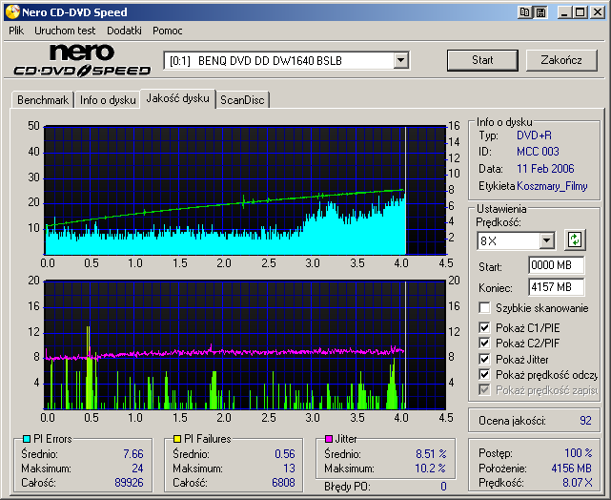Click the green refresh speed icon
This screenshot has width=611, height=500.
pyautogui.click(x=575, y=240)
